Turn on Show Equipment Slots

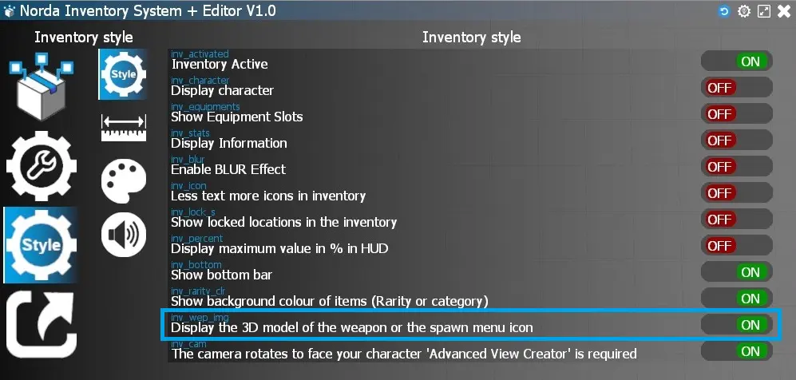click(737, 114)
